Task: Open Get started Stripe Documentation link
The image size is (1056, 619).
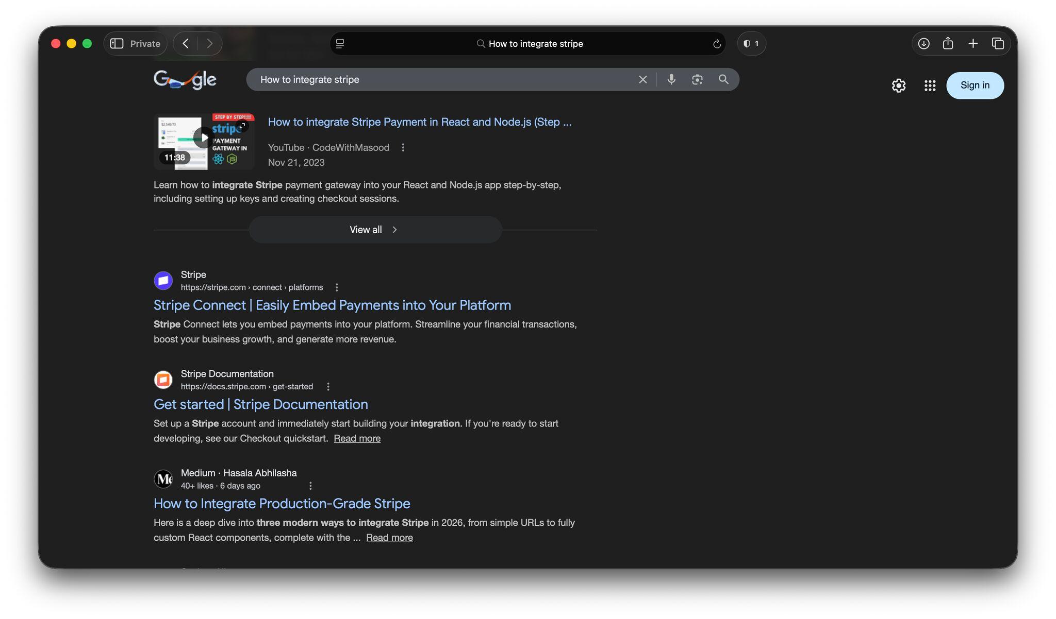Action: (x=260, y=404)
